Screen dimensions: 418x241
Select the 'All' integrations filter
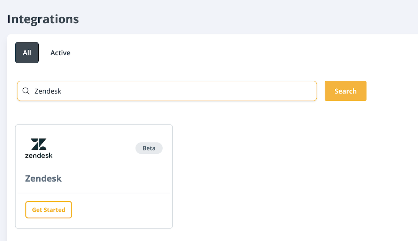tap(27, 53)
